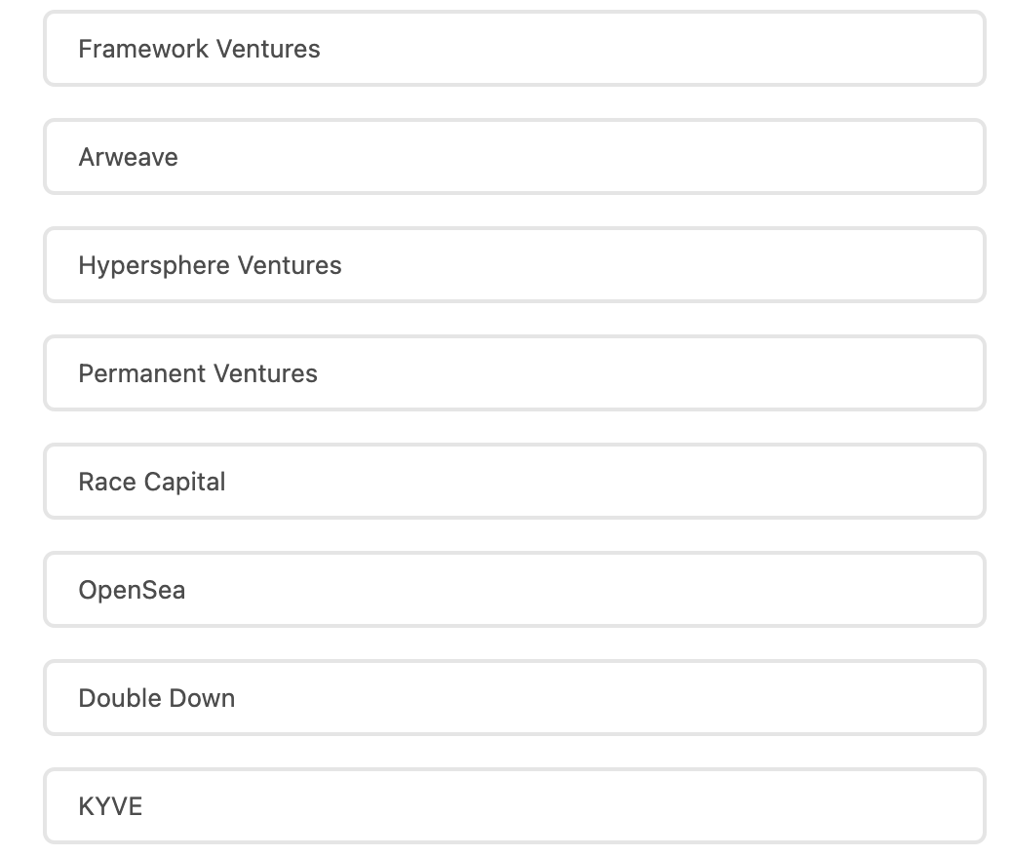Click the Race Capital option
This screenshot has width=1012, height=856.
tap(514, 482)
